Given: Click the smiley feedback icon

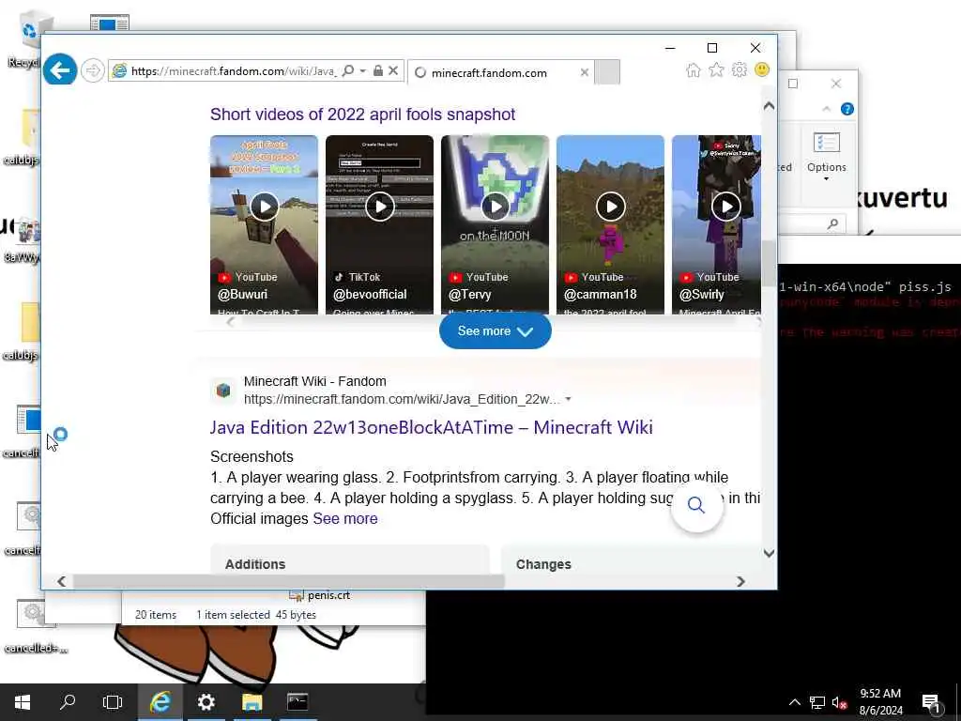Looking at the screenshot, I should pos(762,69).
